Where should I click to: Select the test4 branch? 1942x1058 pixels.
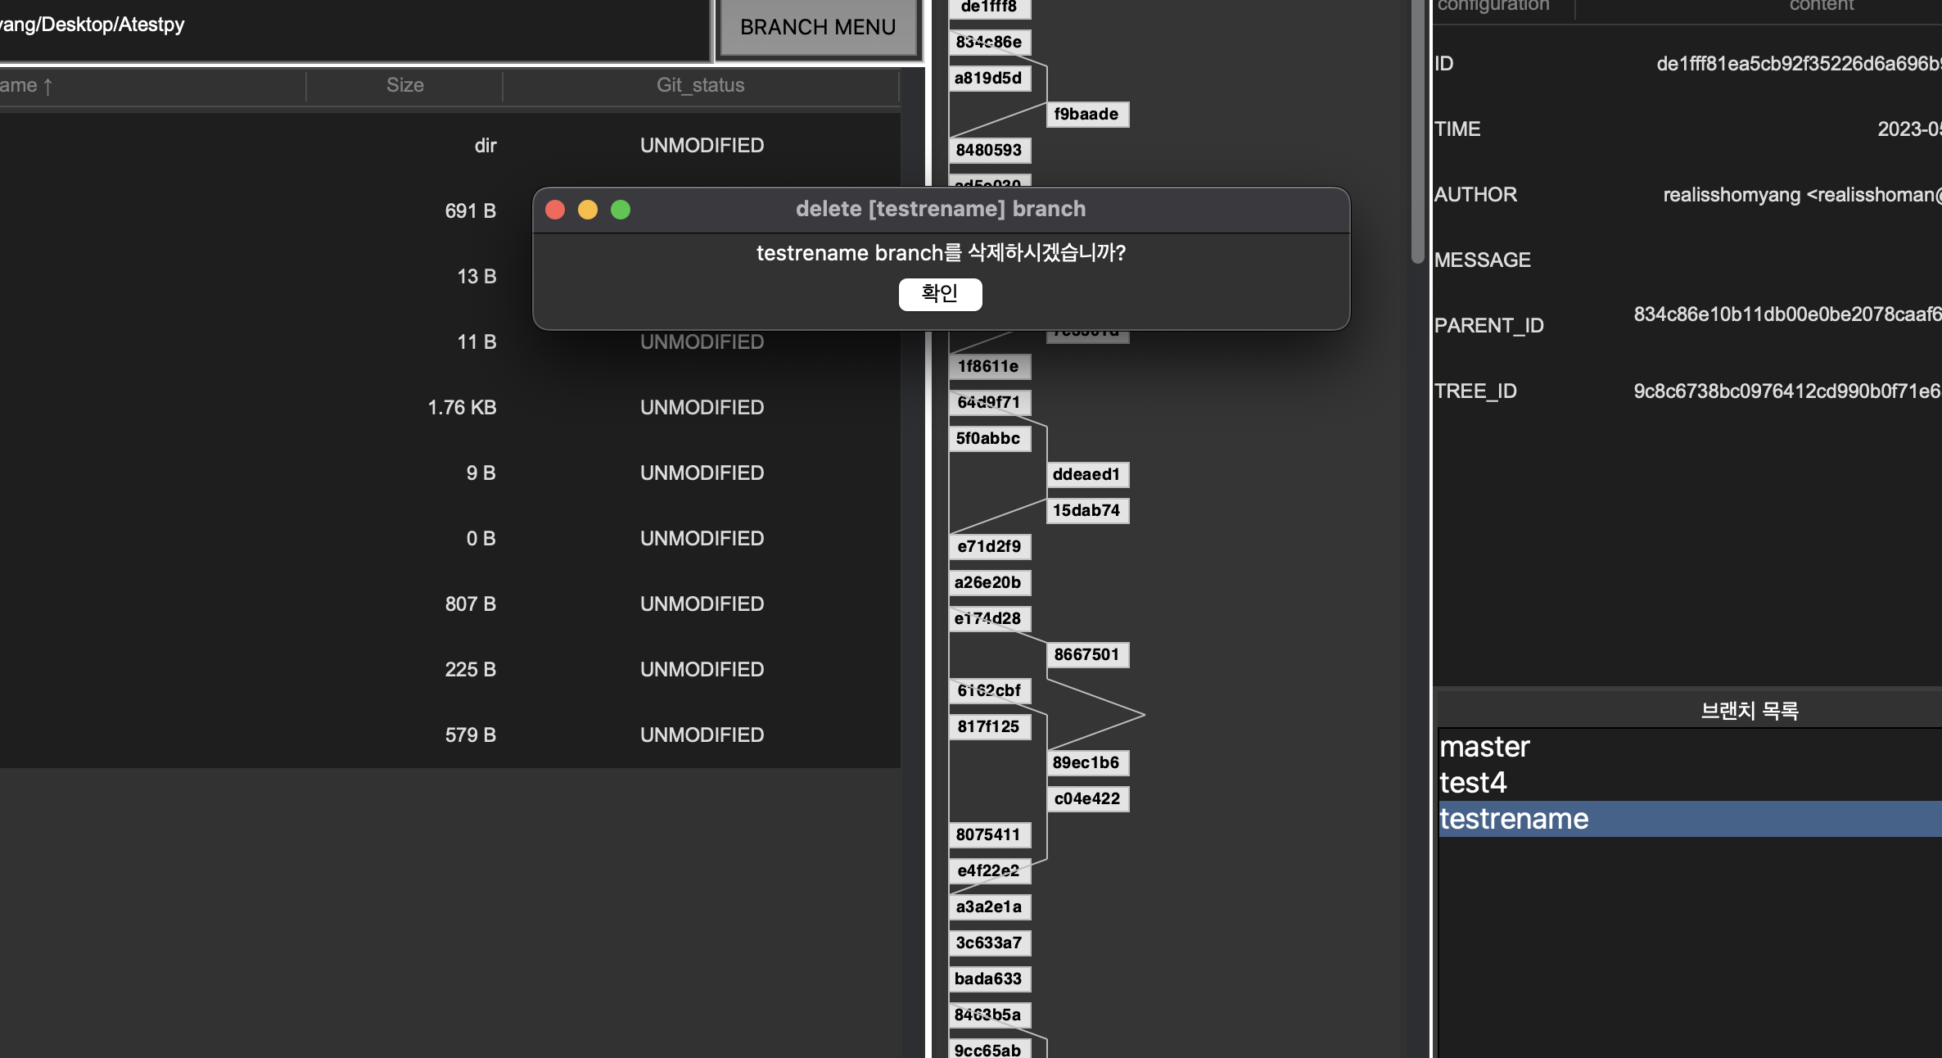tap(1473, 783)
